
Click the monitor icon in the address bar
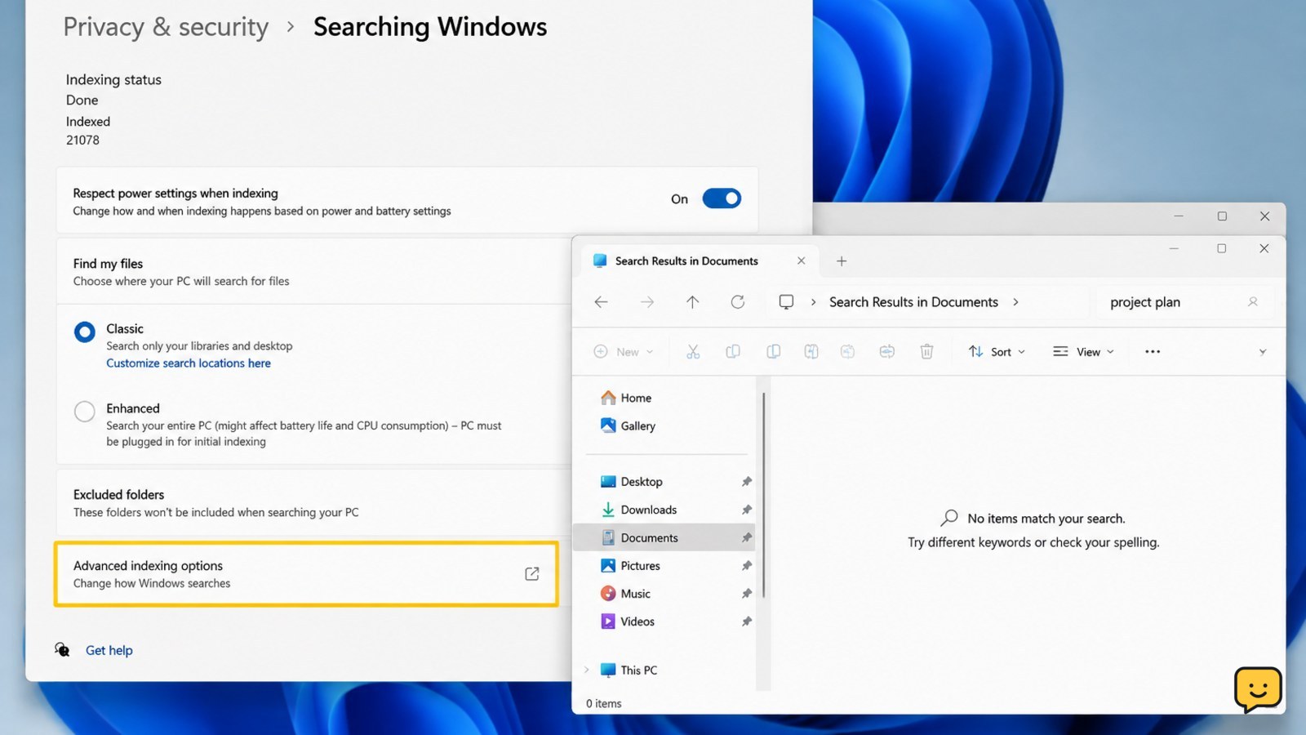click(786, 302)
